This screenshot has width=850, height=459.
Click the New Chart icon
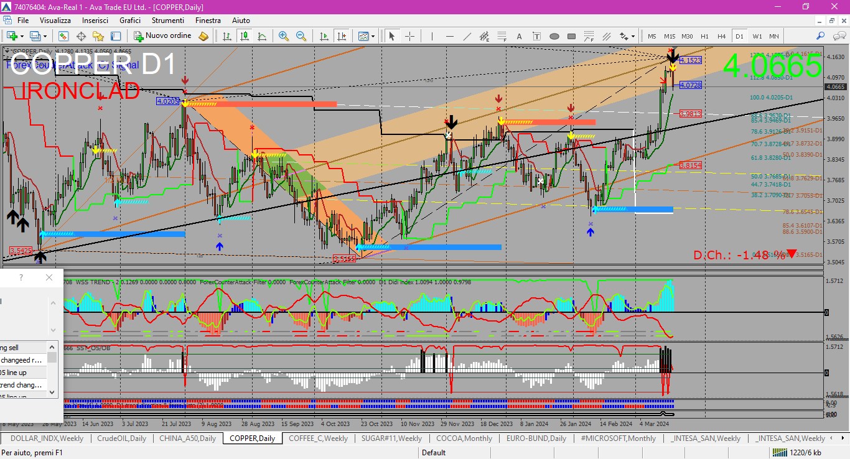click(12, 36)
